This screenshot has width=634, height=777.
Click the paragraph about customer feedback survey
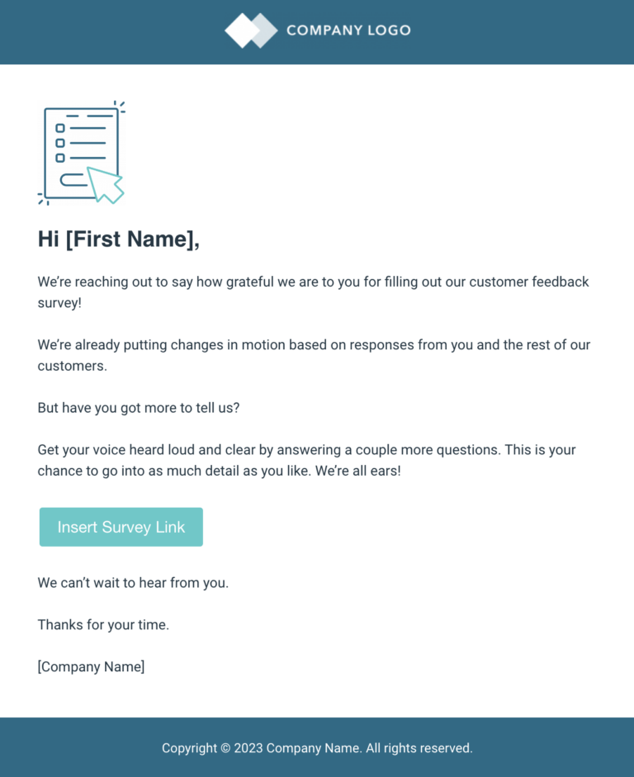[x=314, y=292]
